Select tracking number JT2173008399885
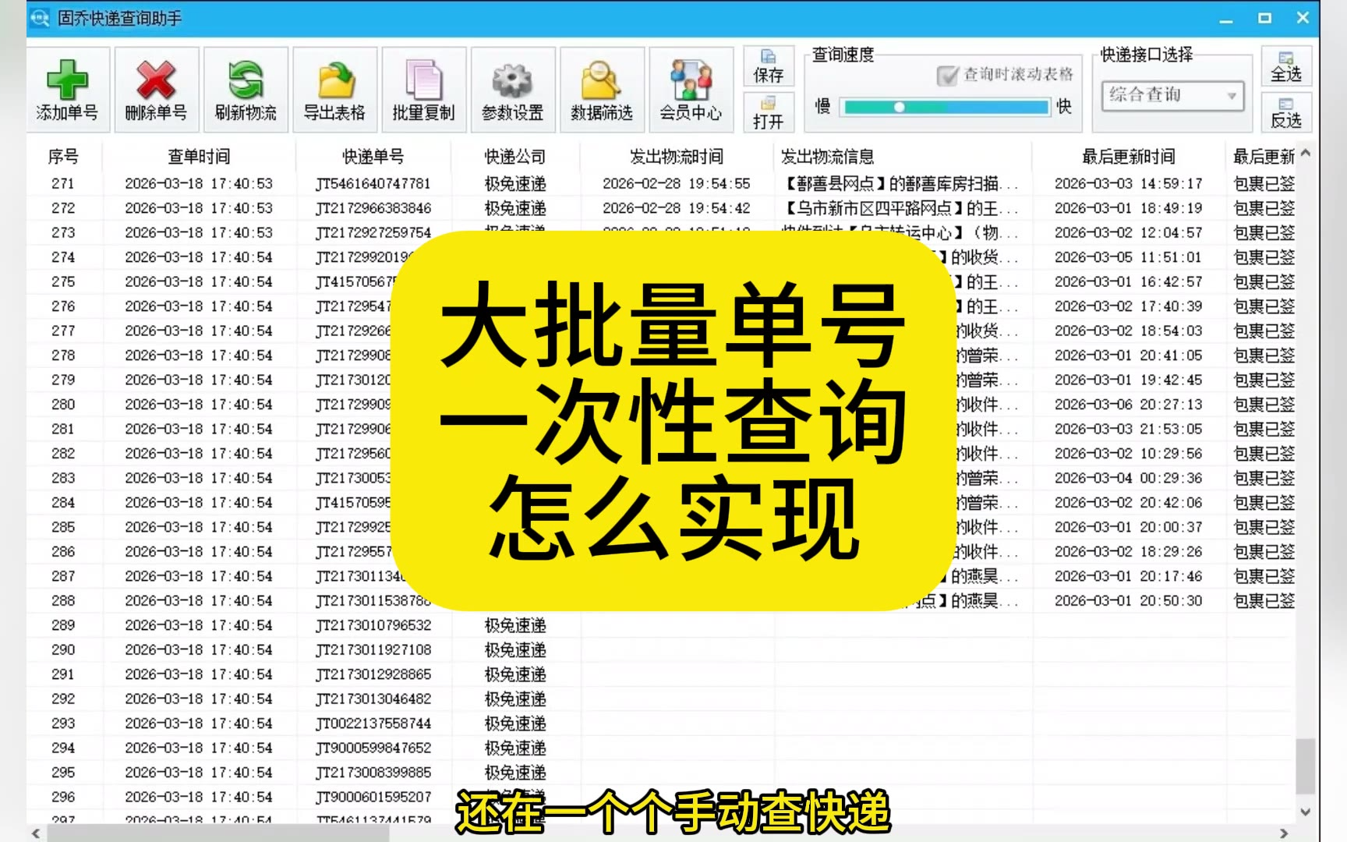Viewport: 1347px width, 842px height. [373, 773]
